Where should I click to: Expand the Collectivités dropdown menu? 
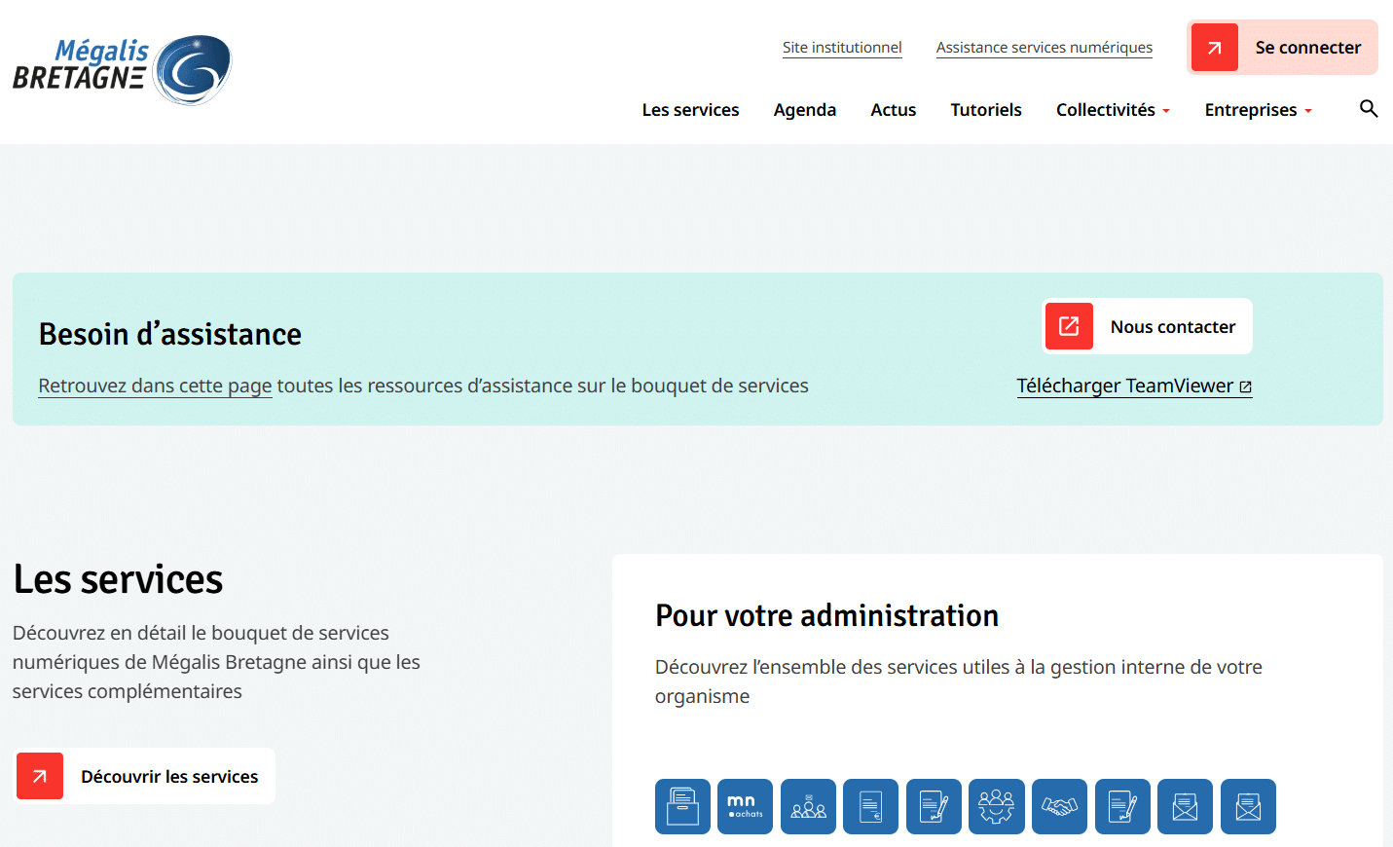pyautogui.click(x=1113, y=110)
